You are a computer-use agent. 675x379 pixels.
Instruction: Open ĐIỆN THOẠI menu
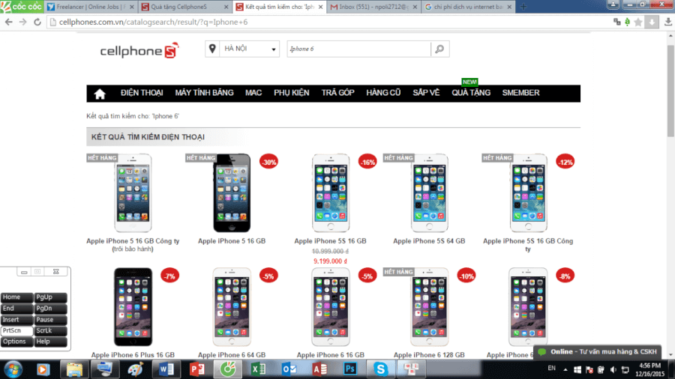142,93
